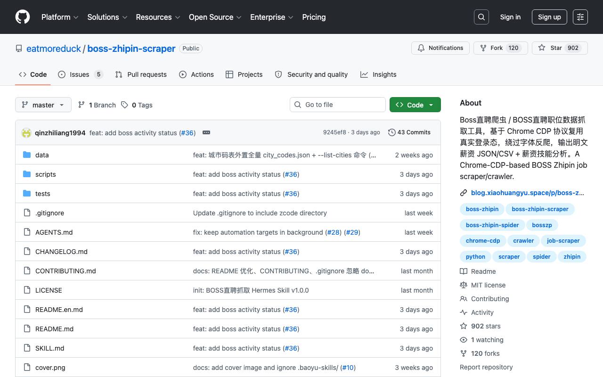This screenshot has width=603, height=377.
Task: Star the repository with the Star button
Action: (560, 48)
